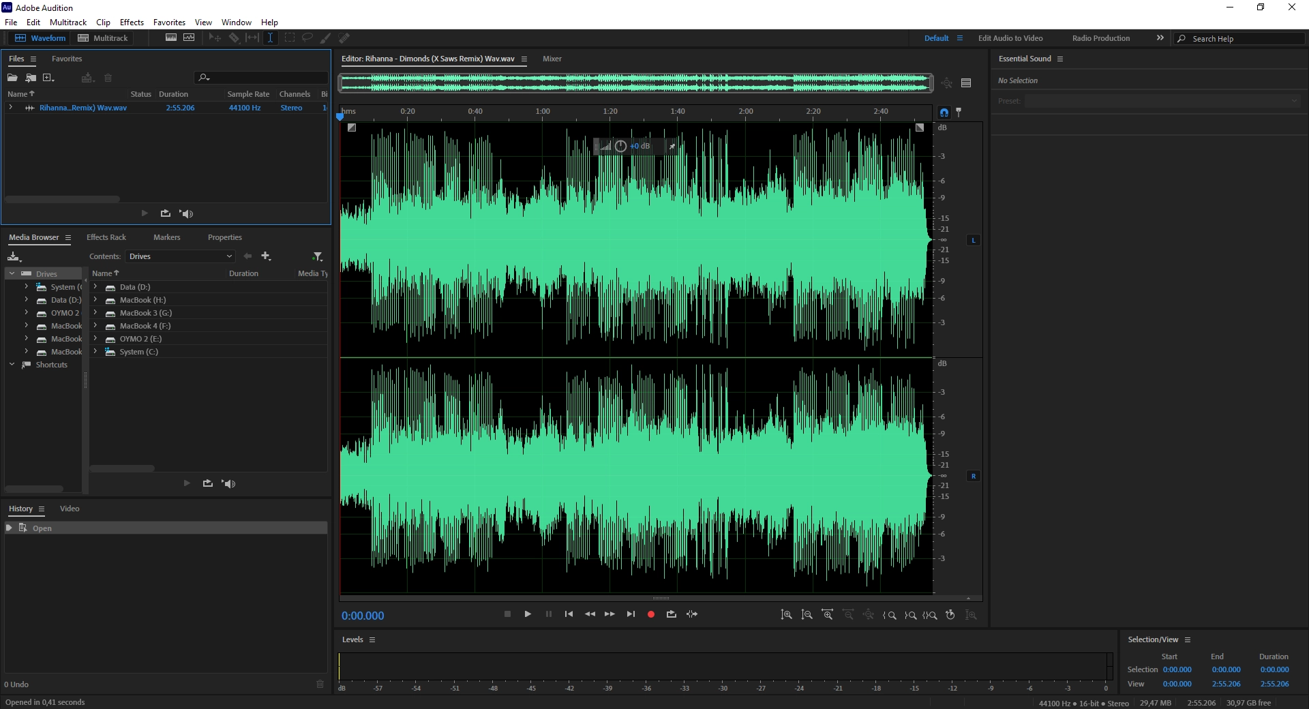Image resolution: width=1309 pixels, height=709 pixels.
Task: Click the +0 dB gain HUD control
Action: point(640,146)
